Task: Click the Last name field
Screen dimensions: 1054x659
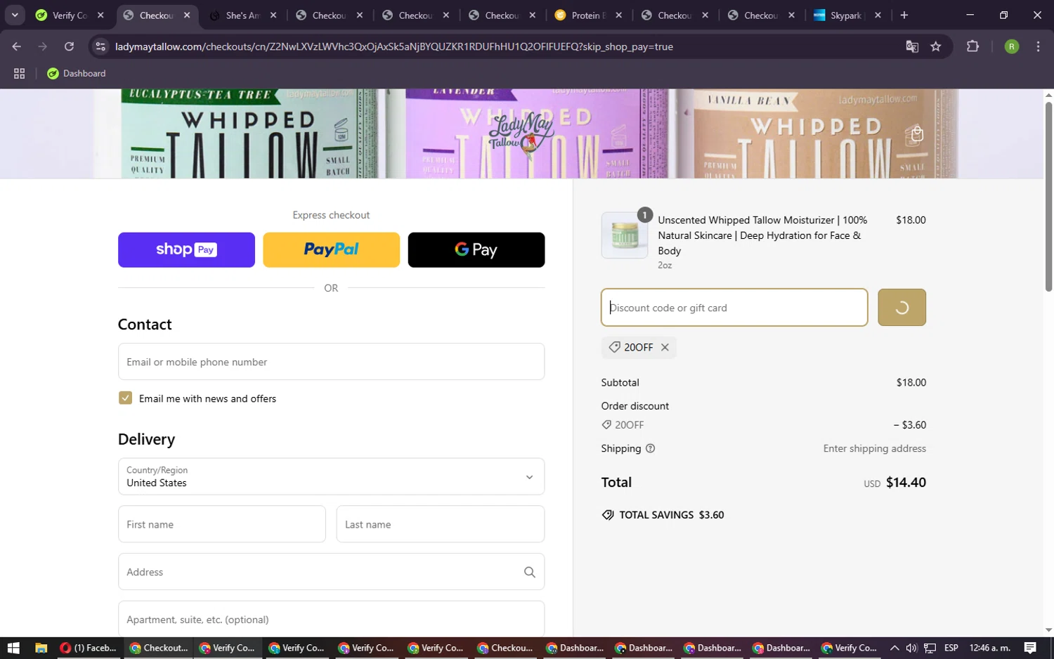Action: click(x=441, y=524)
